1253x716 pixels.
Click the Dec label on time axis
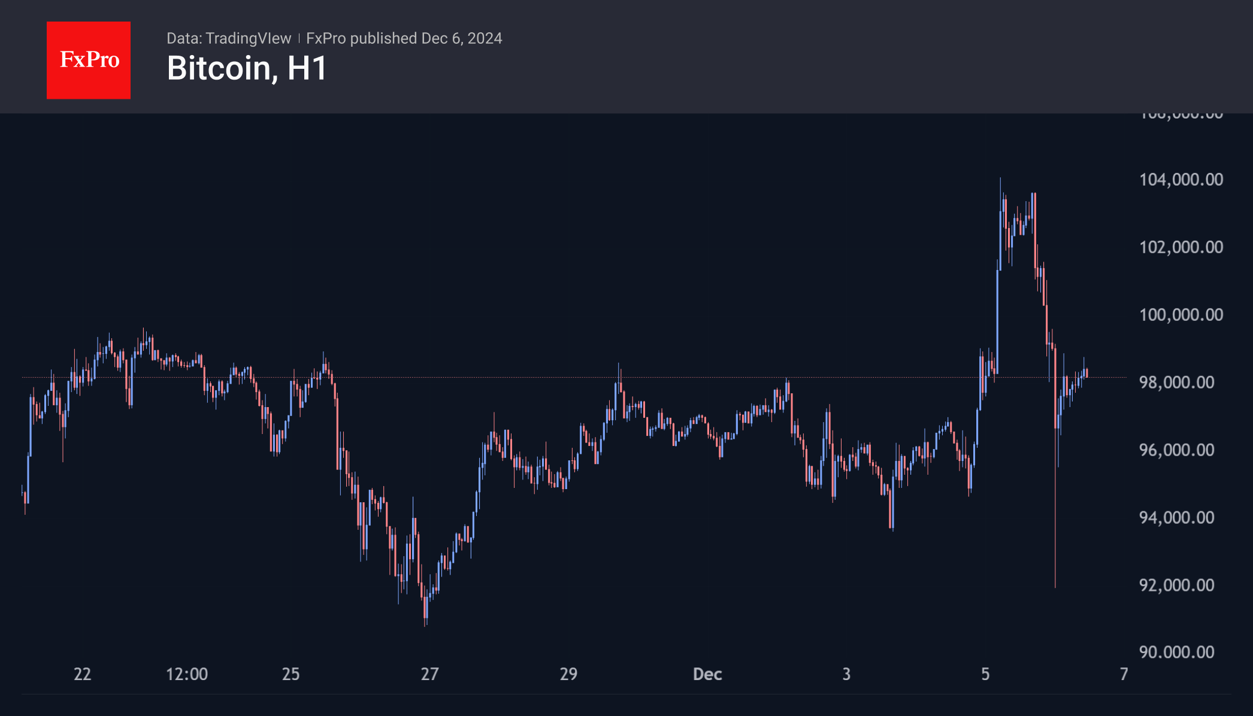(x=707, y=675)
